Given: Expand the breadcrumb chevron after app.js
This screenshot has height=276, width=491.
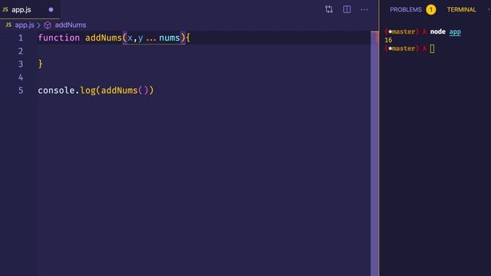Looking at the screenshot, I should (x=39, y=25).
